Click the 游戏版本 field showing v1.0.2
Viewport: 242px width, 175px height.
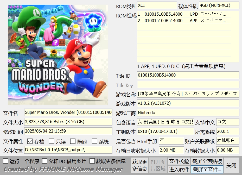click(188, 103)
